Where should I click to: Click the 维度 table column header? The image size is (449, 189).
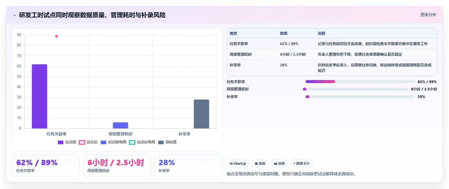point(233,33)
